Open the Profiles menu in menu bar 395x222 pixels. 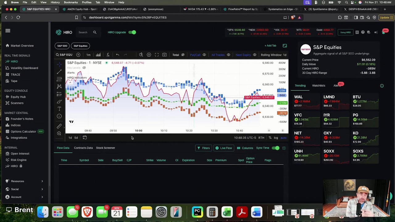pyautogui.click(x=86, y=2)
